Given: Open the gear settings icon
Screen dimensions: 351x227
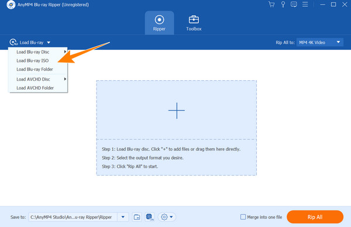Looking at the screenshot, I should (x=164, y=217).
